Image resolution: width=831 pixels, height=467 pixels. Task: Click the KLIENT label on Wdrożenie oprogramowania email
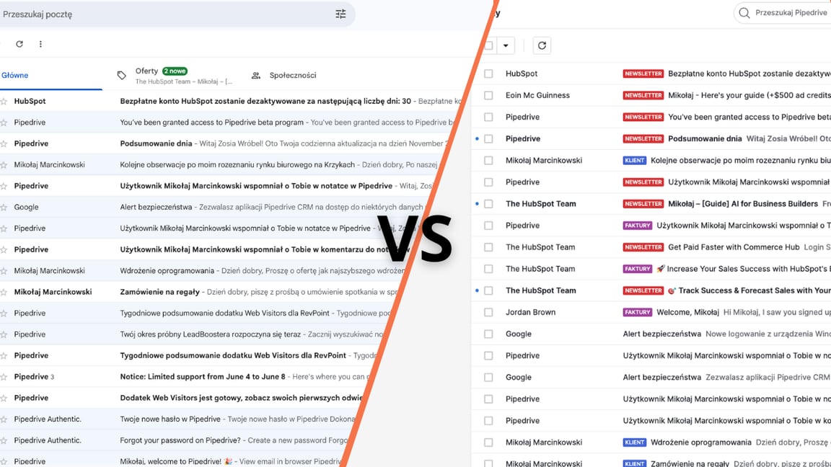(634, 442)
